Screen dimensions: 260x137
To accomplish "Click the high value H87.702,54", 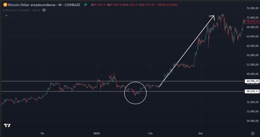I will pyautogui.click(x=115, y=5).
